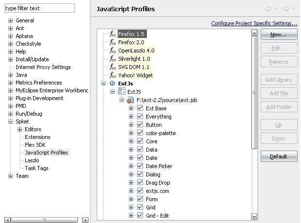The width and height of the screenshot is (301, 223).
Task: Click the OpenLaszlo 4.0 profile icon
Action: click(113, 51)
